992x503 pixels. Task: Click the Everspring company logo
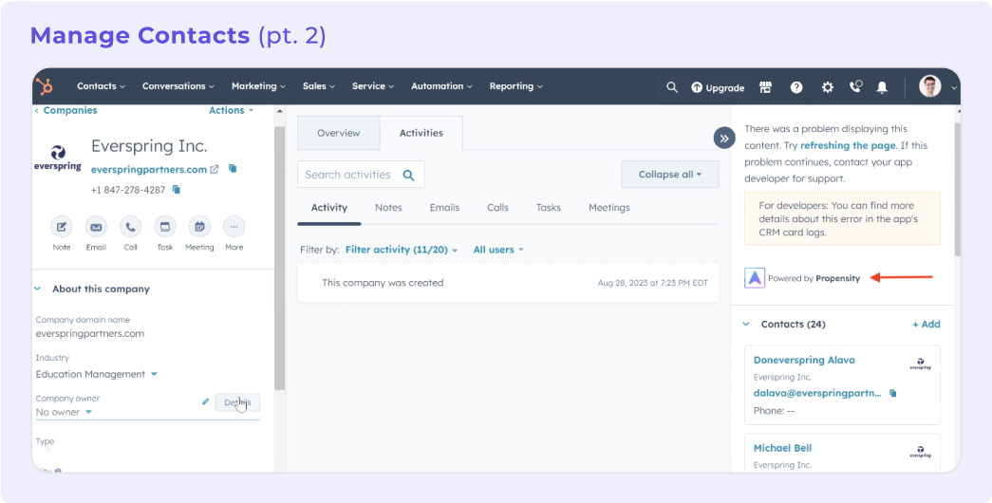[58, 158]
